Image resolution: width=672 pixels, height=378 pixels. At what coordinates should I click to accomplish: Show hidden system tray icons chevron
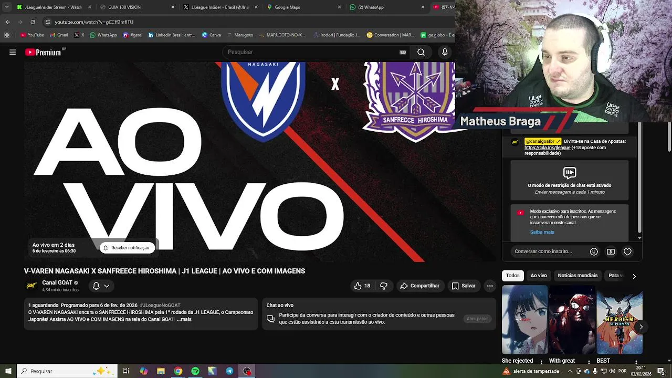click(570, 371)
